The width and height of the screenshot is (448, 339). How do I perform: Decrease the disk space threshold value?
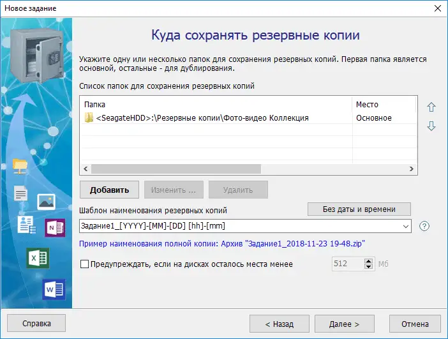[368, 267]
